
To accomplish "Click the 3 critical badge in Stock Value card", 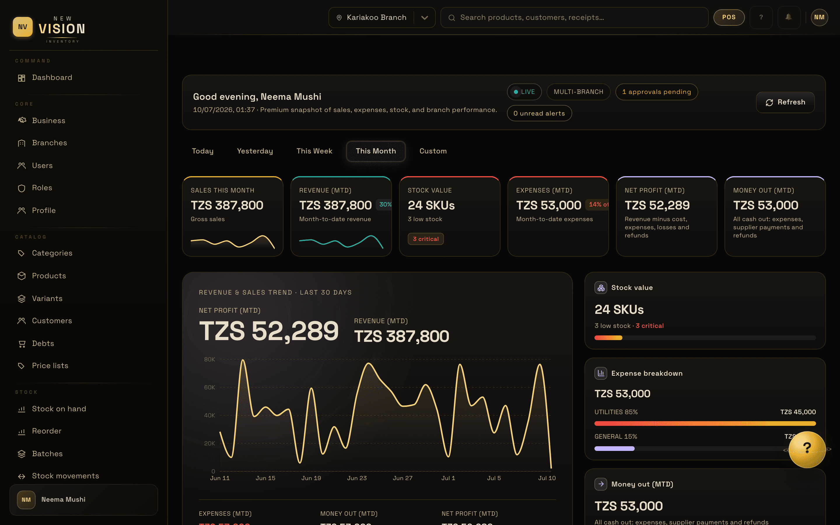I will pos(426,239).
